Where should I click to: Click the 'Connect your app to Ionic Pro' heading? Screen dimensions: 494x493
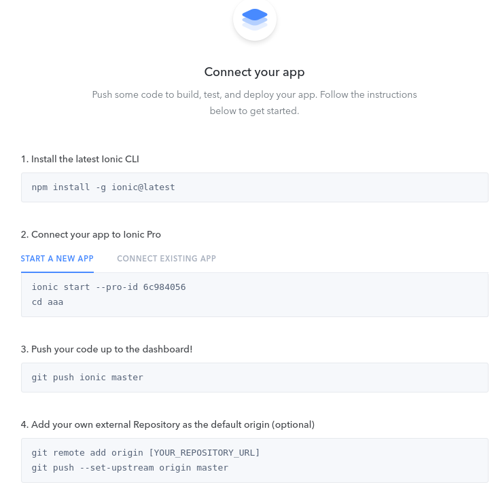pyautogui.click(x=91, y=234)
